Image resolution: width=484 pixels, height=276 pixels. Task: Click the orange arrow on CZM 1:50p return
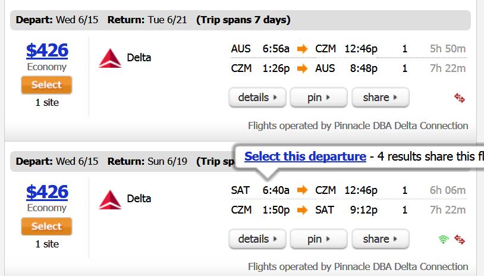point(302,210)
